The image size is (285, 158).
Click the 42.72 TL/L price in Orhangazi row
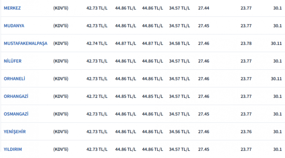click(x=97, y=96)
